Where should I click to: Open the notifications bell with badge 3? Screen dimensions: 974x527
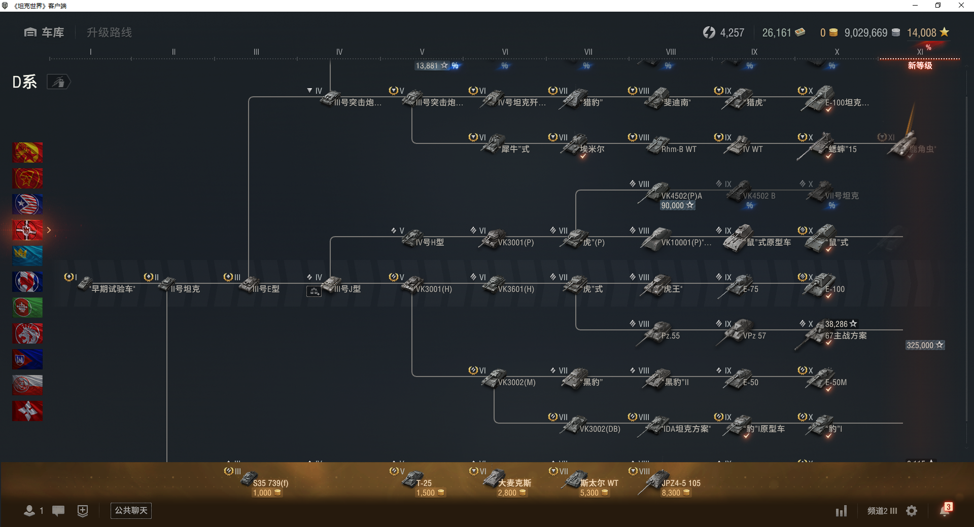(x=945, y=510)
